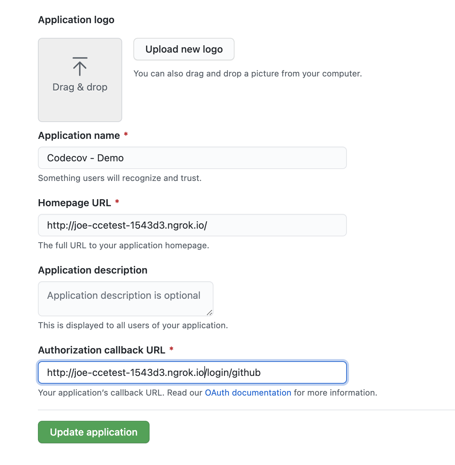Click the "Application description" field label
Viewport: 455px width, 465px height.
click(93, 270)
